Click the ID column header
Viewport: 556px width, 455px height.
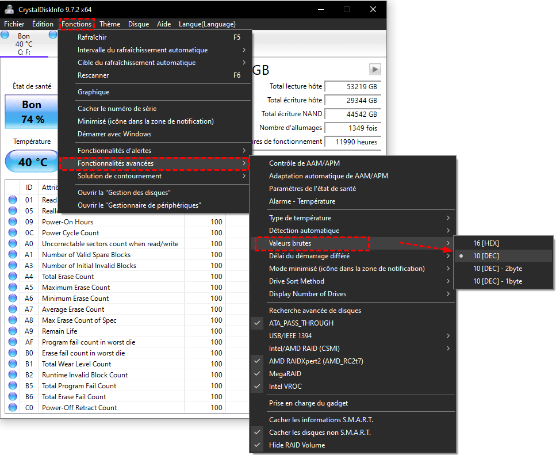tap(29, 188)
